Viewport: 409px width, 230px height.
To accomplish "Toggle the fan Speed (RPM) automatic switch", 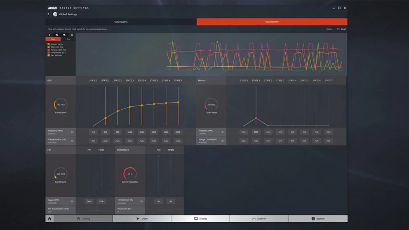I will 72,201.
